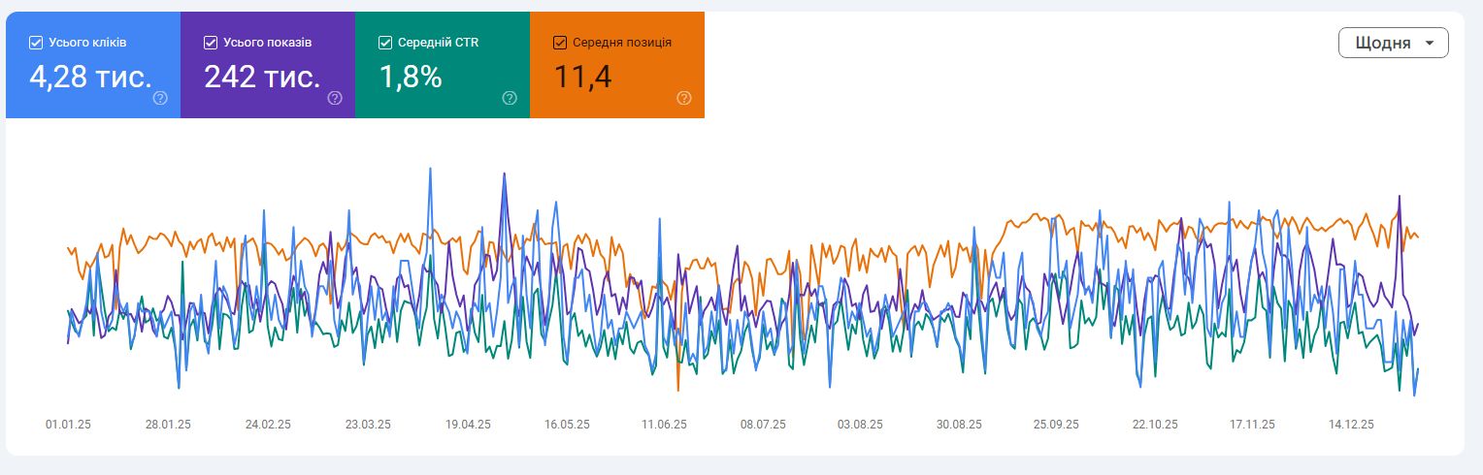The height and width of the screenshot is (475, 1483).
Task: Open help icon on Середній CTR card
Action: coord(510,98)
